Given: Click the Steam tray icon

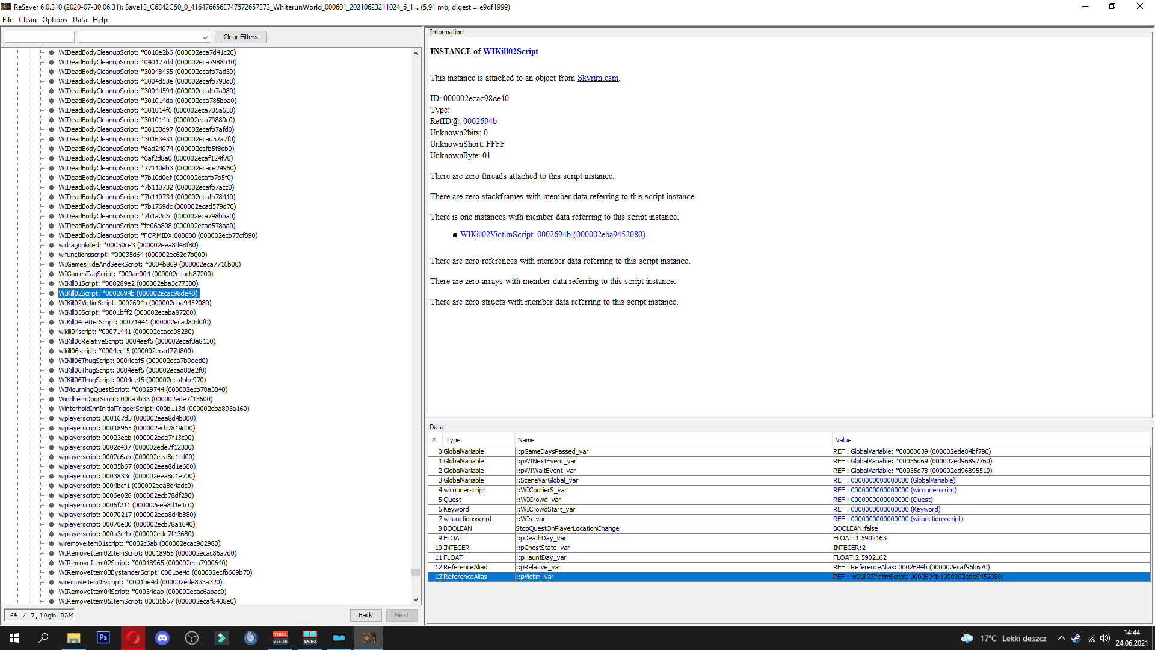Looking at the screenshot, I should pos(1076,639).
